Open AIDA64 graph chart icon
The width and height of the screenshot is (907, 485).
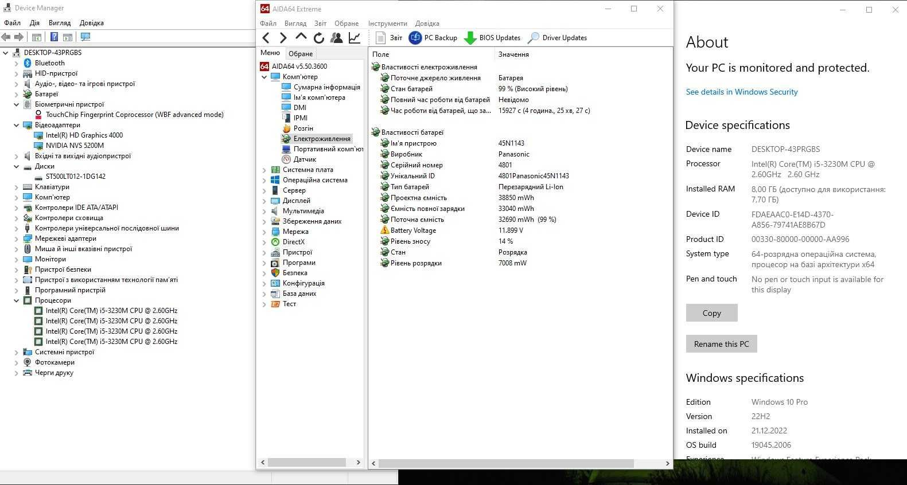355,38
